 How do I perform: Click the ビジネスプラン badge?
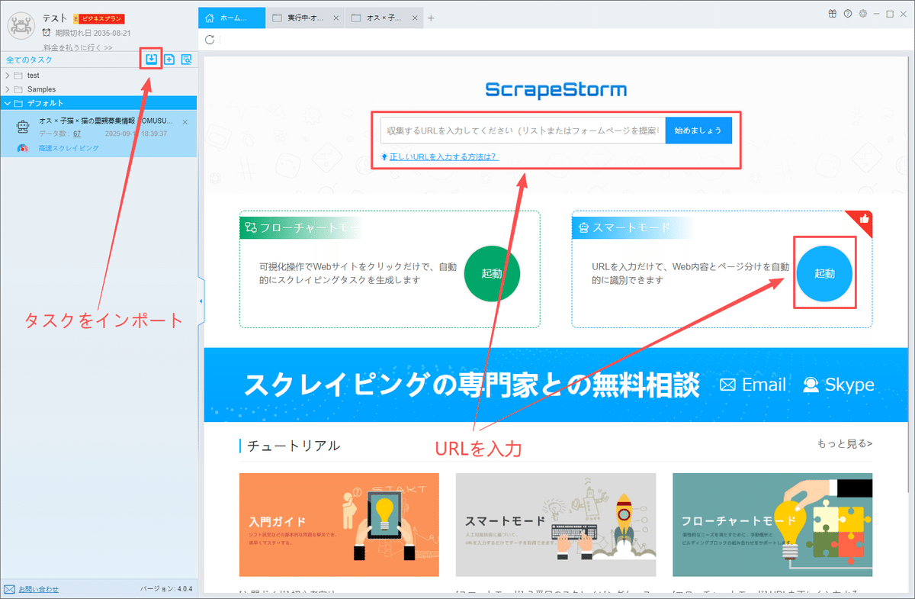[x=98, y=18]
